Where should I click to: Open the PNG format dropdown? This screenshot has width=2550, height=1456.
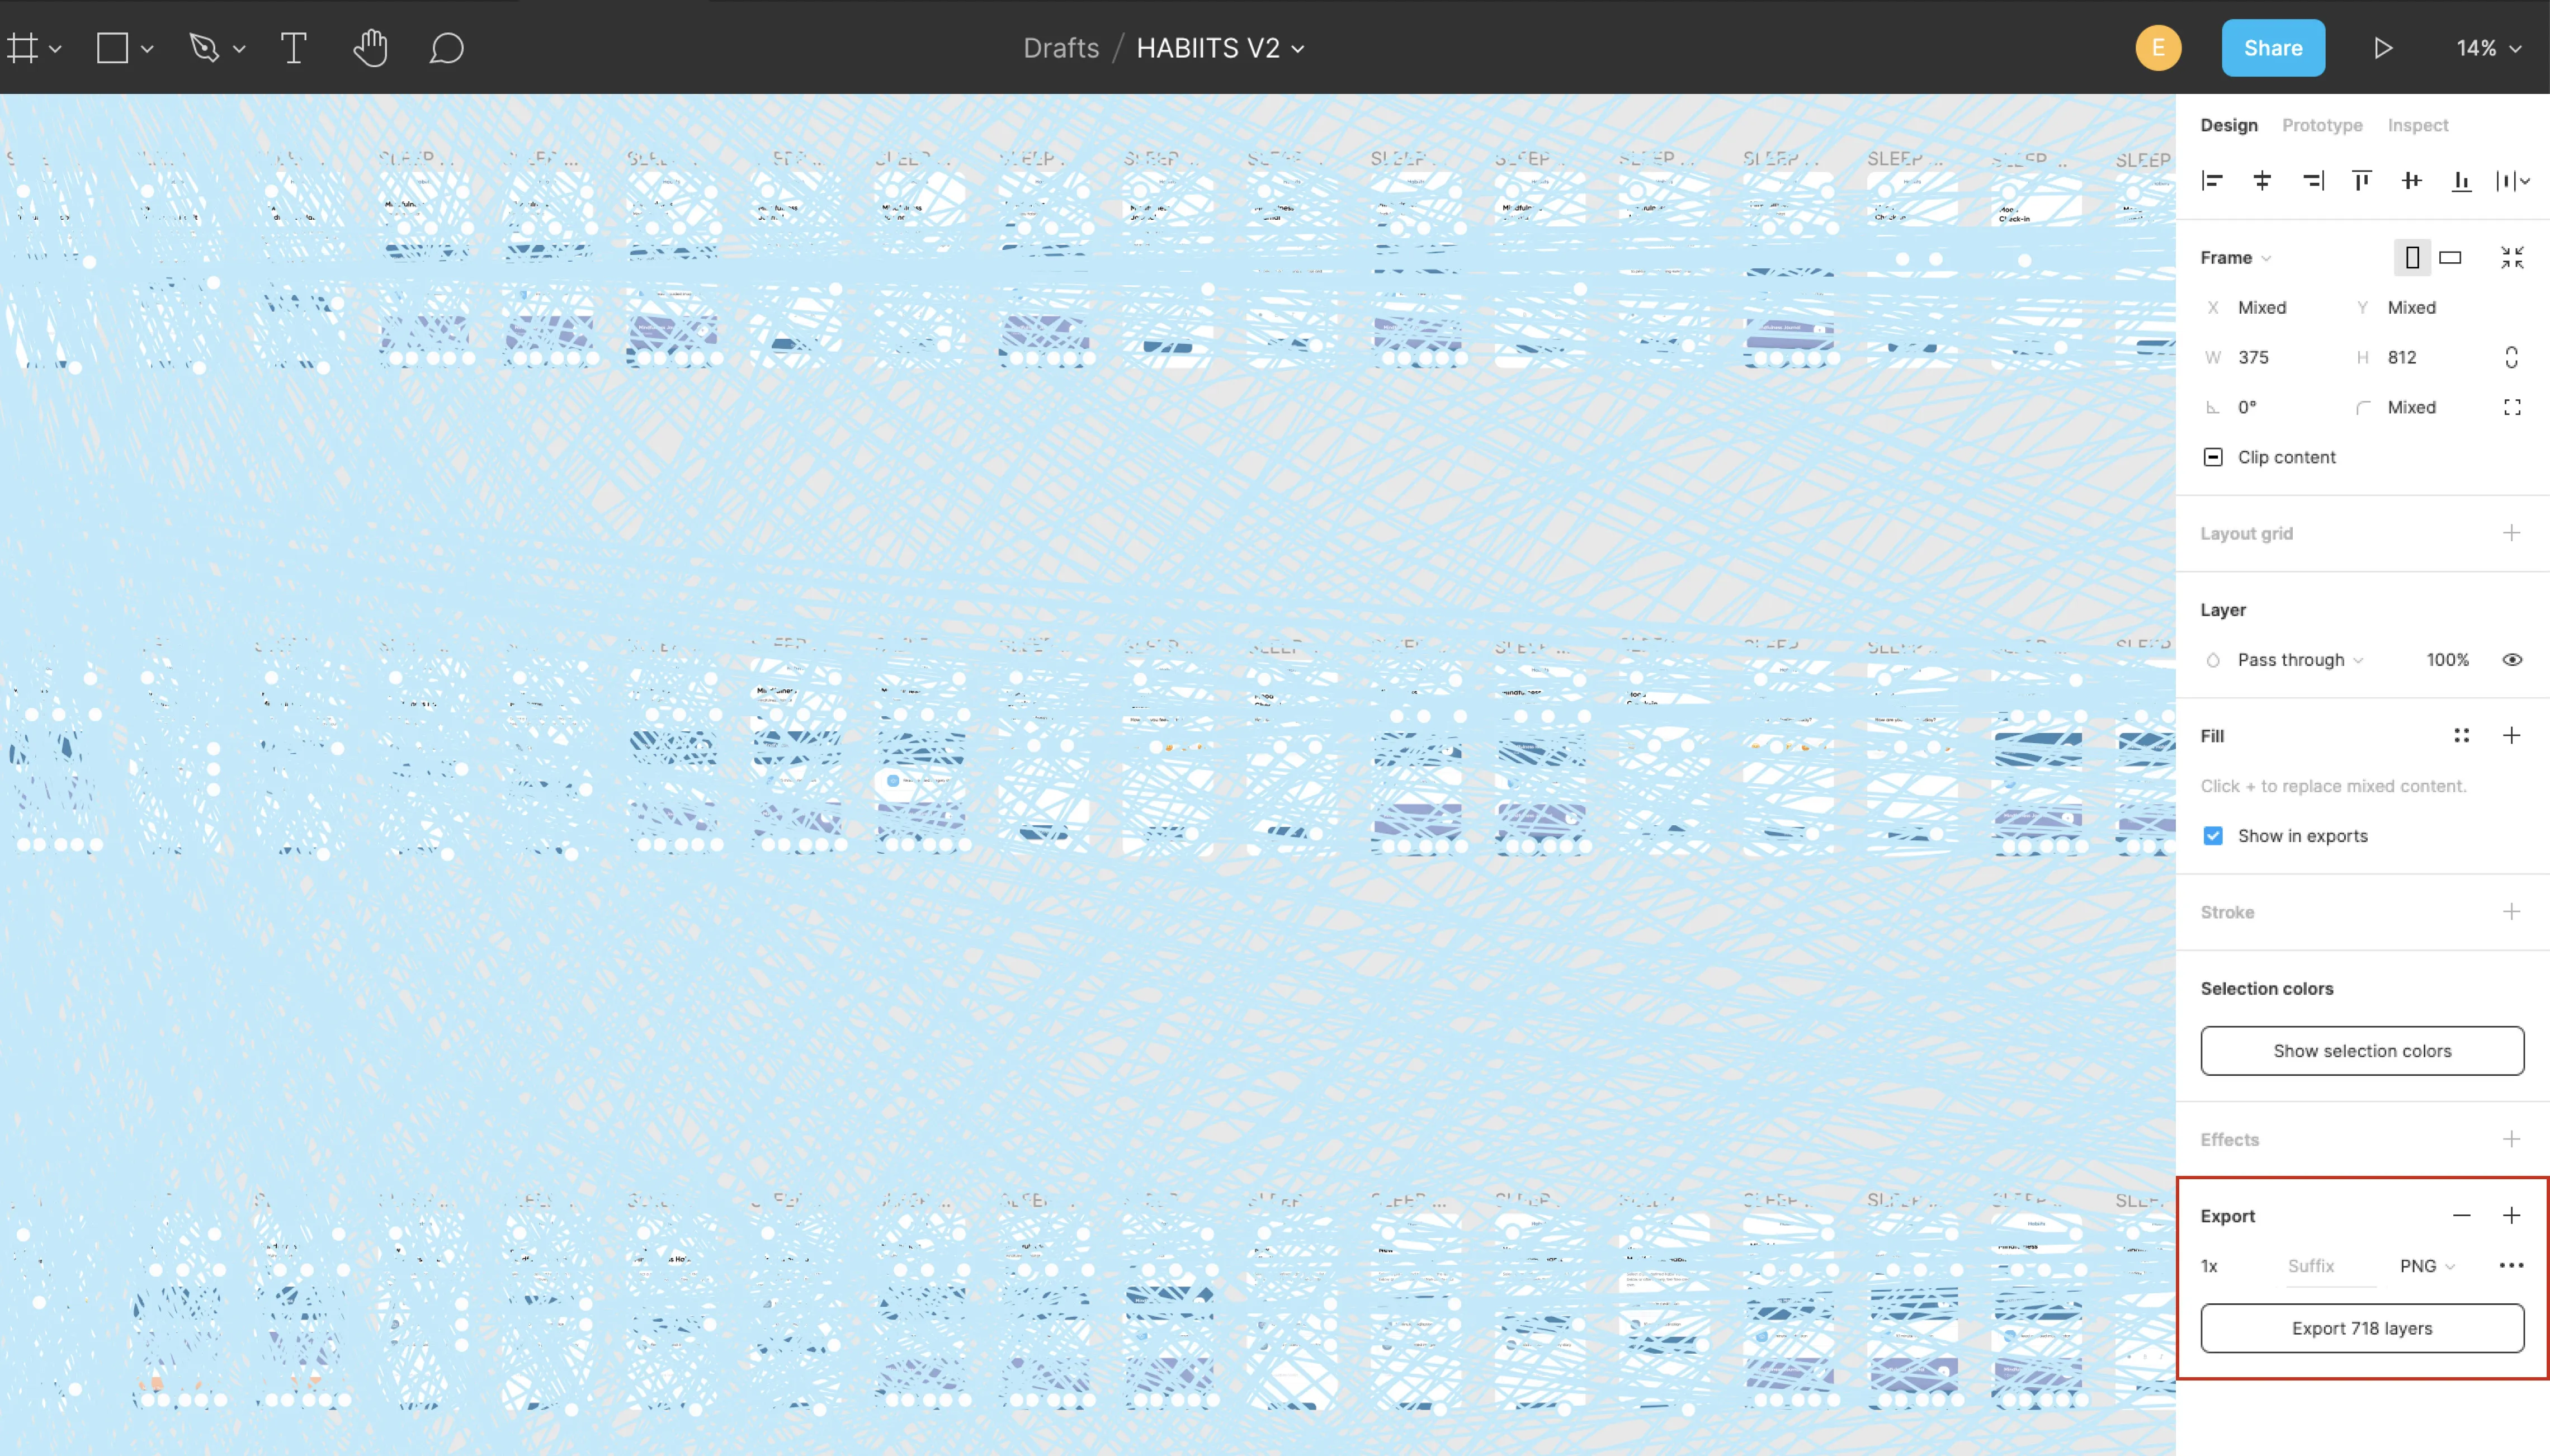tap(2426, 1265)
